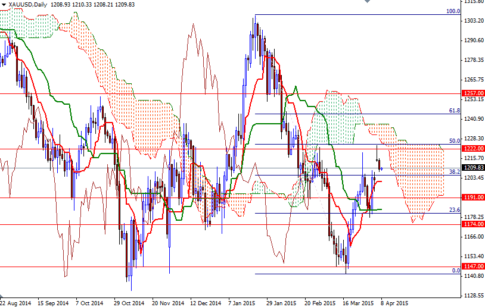Click the 7 Jan 2015 date label

(242, 302)
